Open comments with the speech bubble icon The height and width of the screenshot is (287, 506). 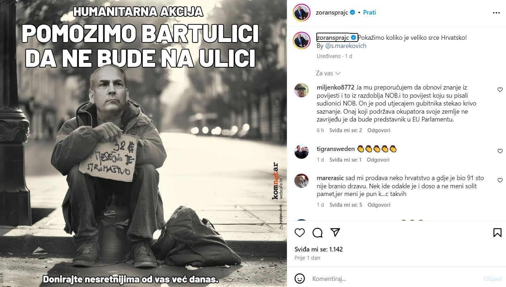317,233
